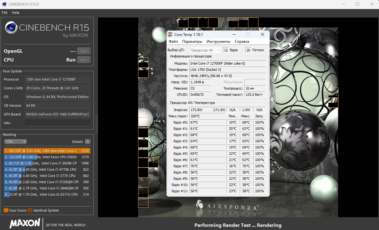
Task: Click the Cinebench logo sphere icon
Action: pos(11,28)
